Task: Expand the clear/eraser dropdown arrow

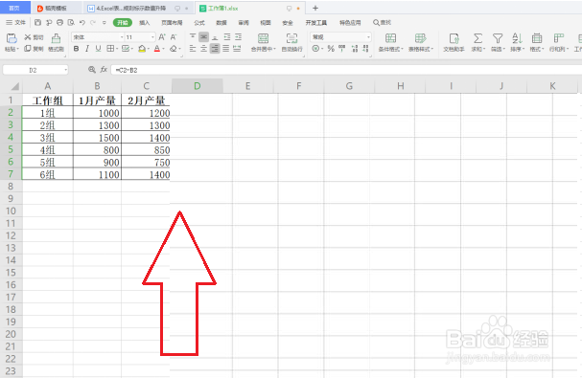Action: tap(179, 49)
